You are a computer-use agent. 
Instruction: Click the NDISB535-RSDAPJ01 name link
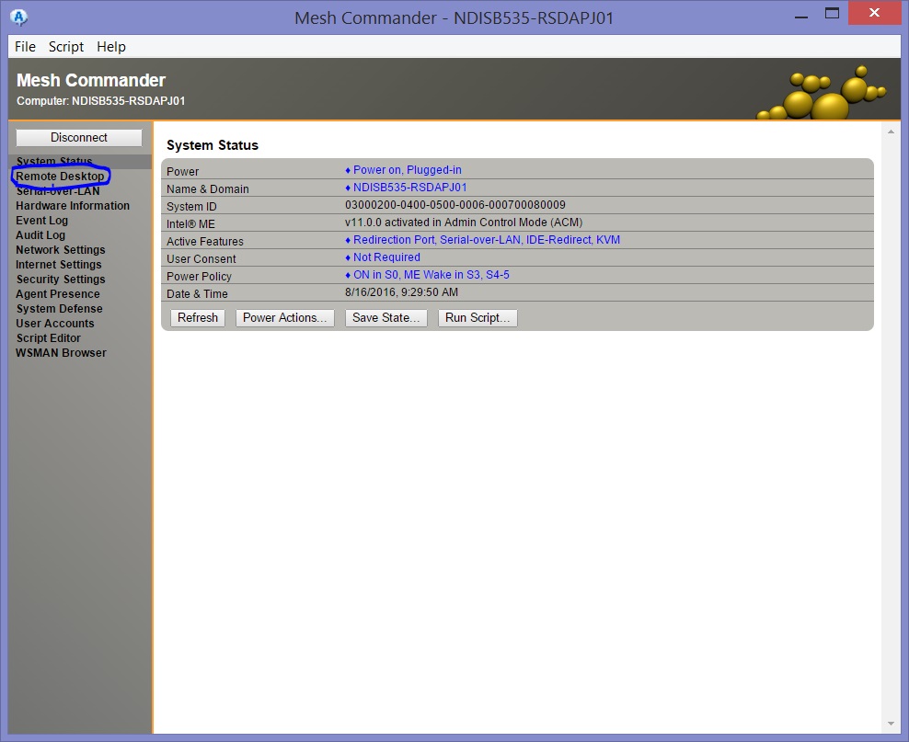click(409, 187)
